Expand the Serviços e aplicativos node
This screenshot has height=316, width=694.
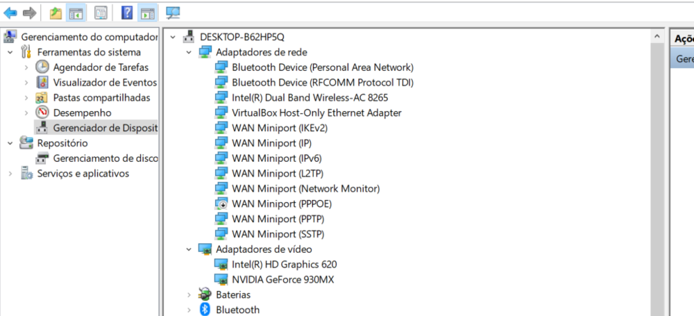tap(10, 174)
